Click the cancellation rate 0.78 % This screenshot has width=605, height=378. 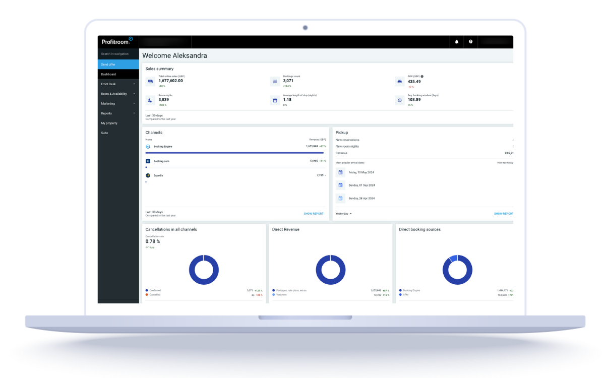tap(153, 241)
